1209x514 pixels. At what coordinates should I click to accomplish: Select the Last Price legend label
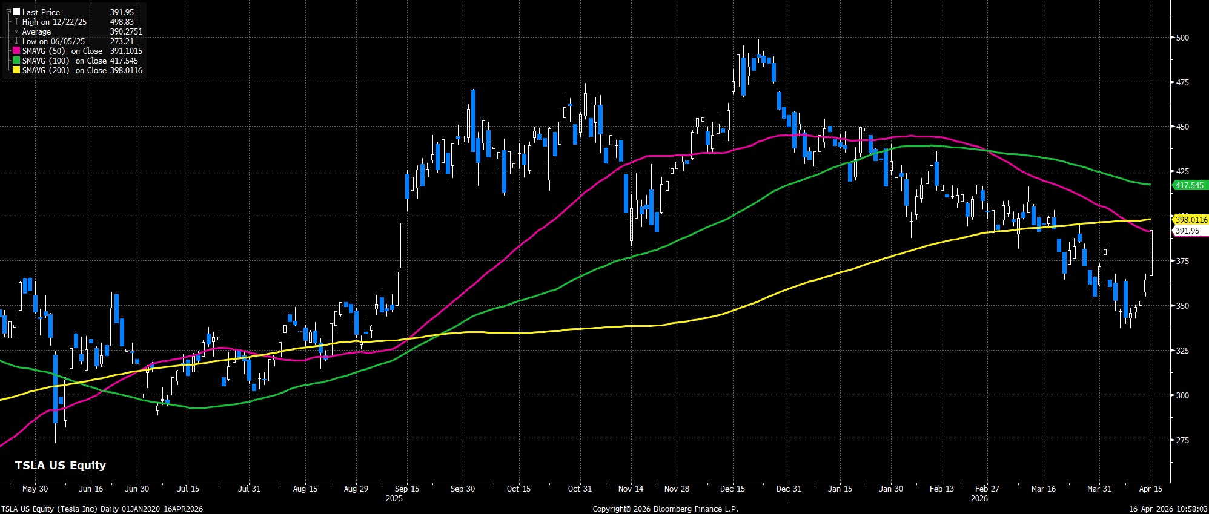click(x=41, y=12)
